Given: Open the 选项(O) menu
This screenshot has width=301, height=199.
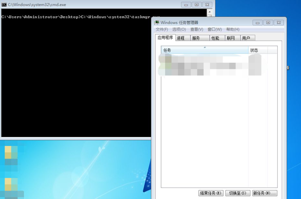Looking at the screenshot, I should 178,30.
